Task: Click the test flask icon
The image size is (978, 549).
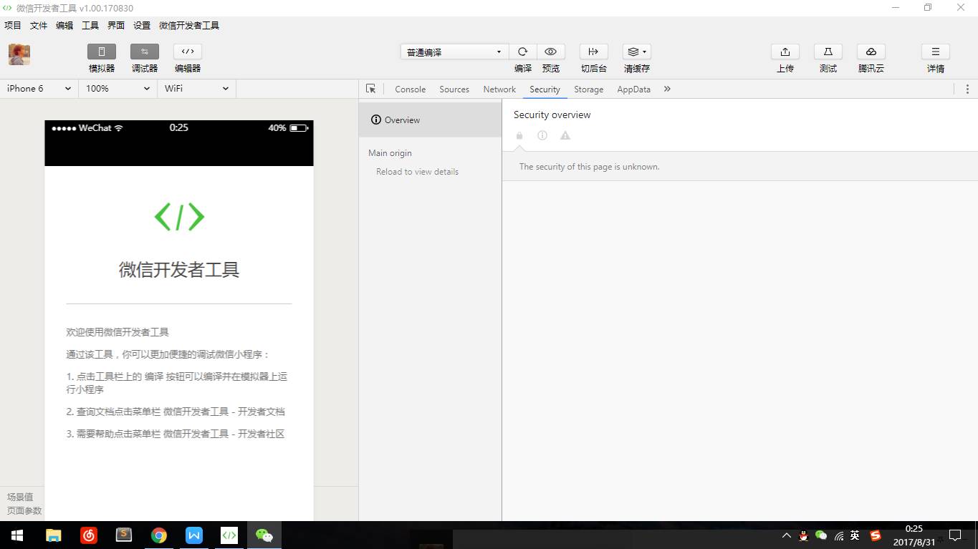Action: [828, 52]
